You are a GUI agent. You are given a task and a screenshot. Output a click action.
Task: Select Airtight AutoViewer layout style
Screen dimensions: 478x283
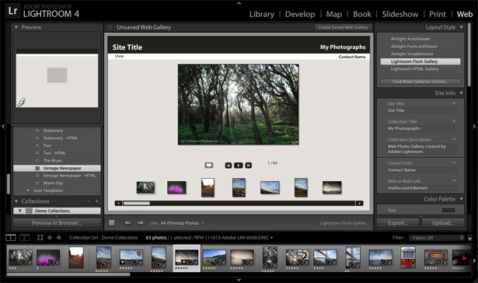tap(410, 39)
